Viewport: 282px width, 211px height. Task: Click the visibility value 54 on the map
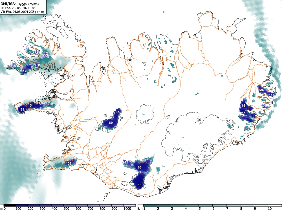tap(32, 105)
